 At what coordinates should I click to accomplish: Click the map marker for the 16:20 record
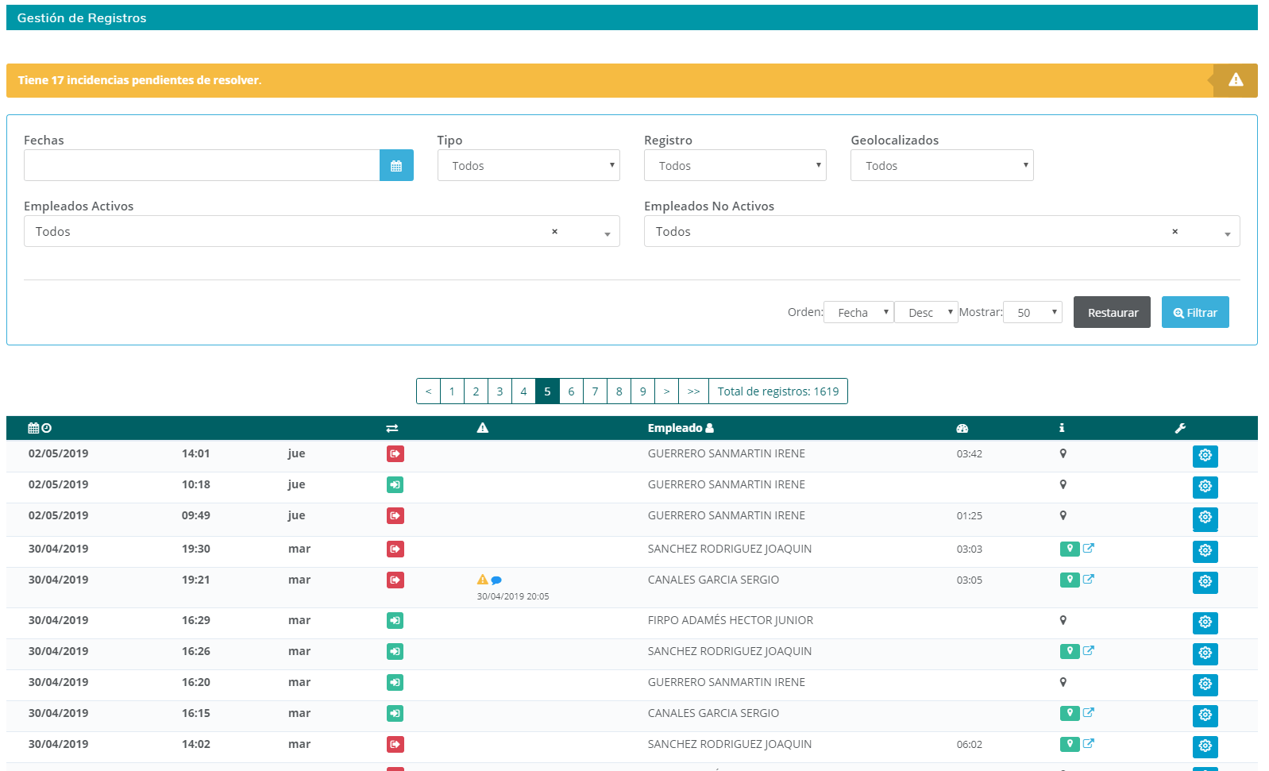point(1063,682)
